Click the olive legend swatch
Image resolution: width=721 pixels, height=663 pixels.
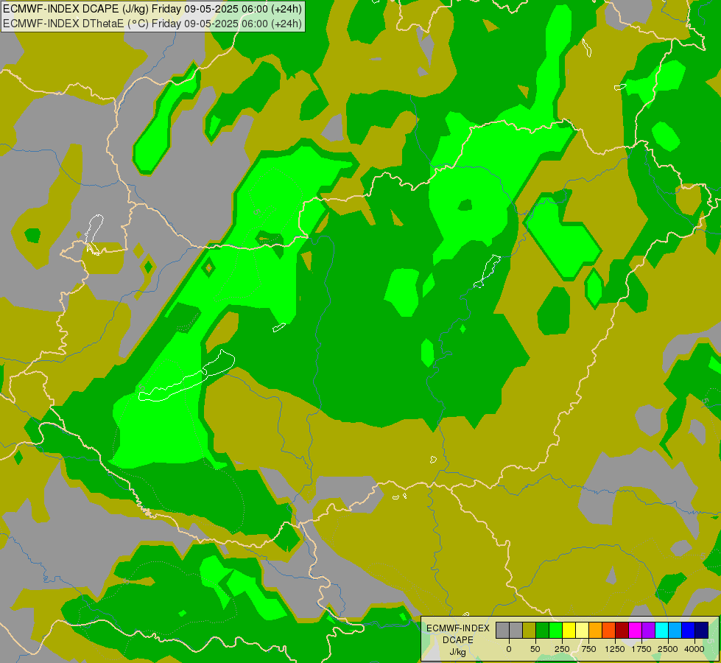pyautogui.click(x=530, y=630)
